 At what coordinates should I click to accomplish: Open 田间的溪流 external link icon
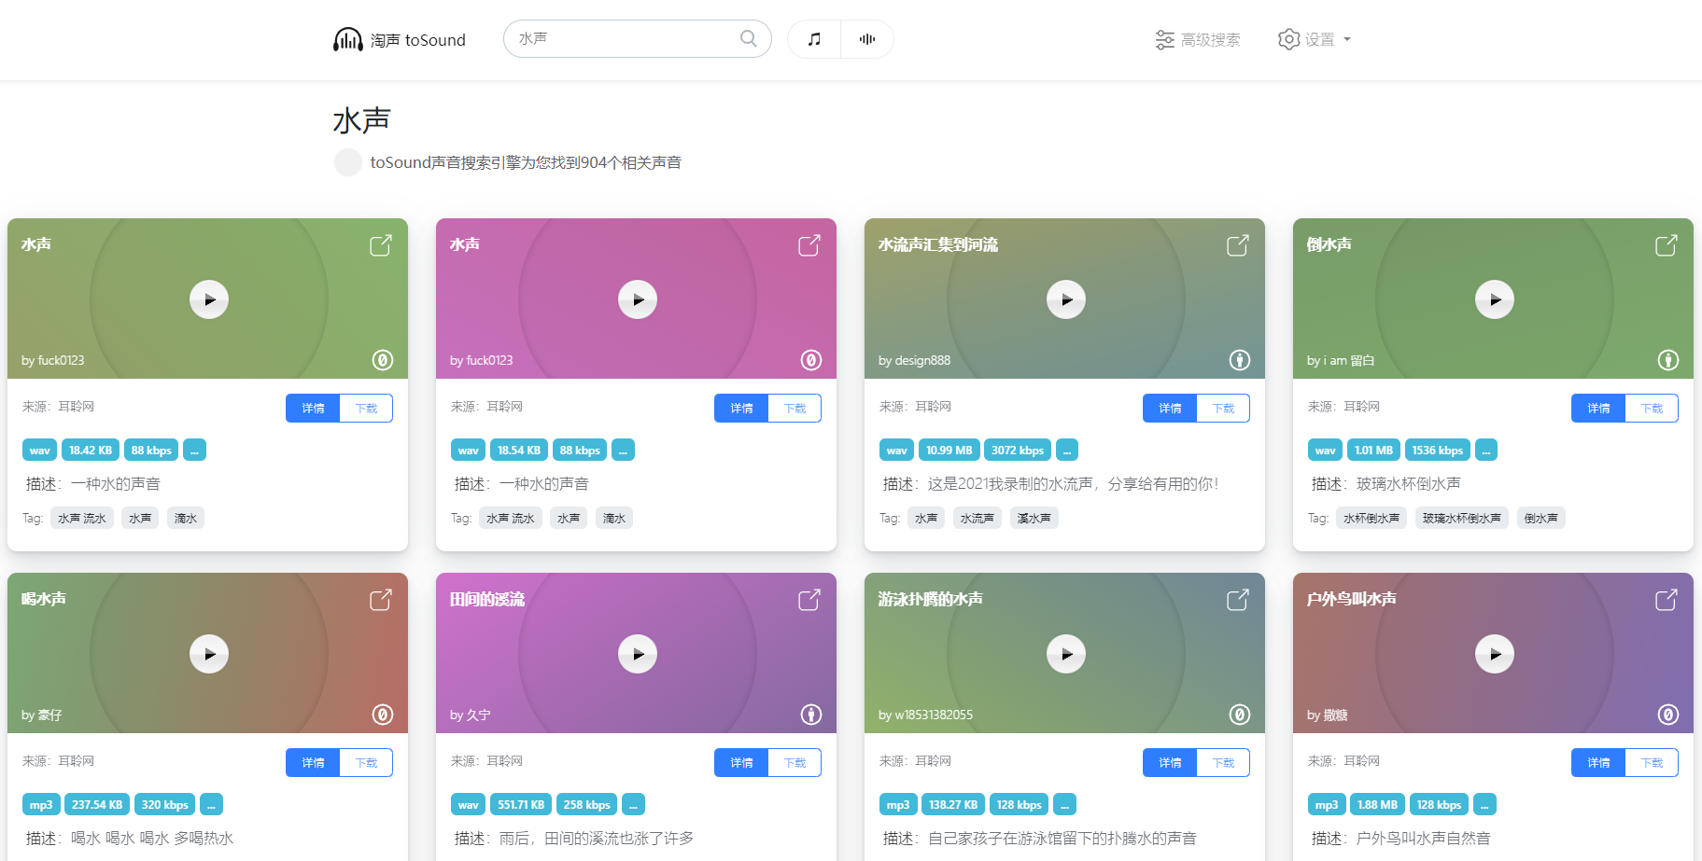tap(809, 600)
